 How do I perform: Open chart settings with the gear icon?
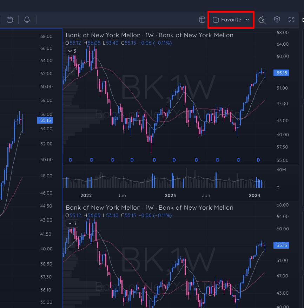[x=277, y=19]
